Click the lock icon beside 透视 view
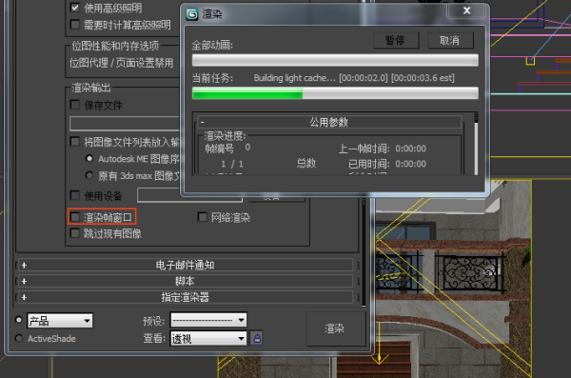This screenshot has height=378, width=571. (257, 338)
